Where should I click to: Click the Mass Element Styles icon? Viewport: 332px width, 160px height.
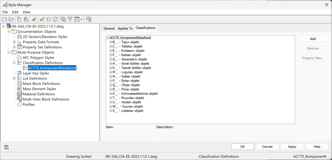click(19, 89)
